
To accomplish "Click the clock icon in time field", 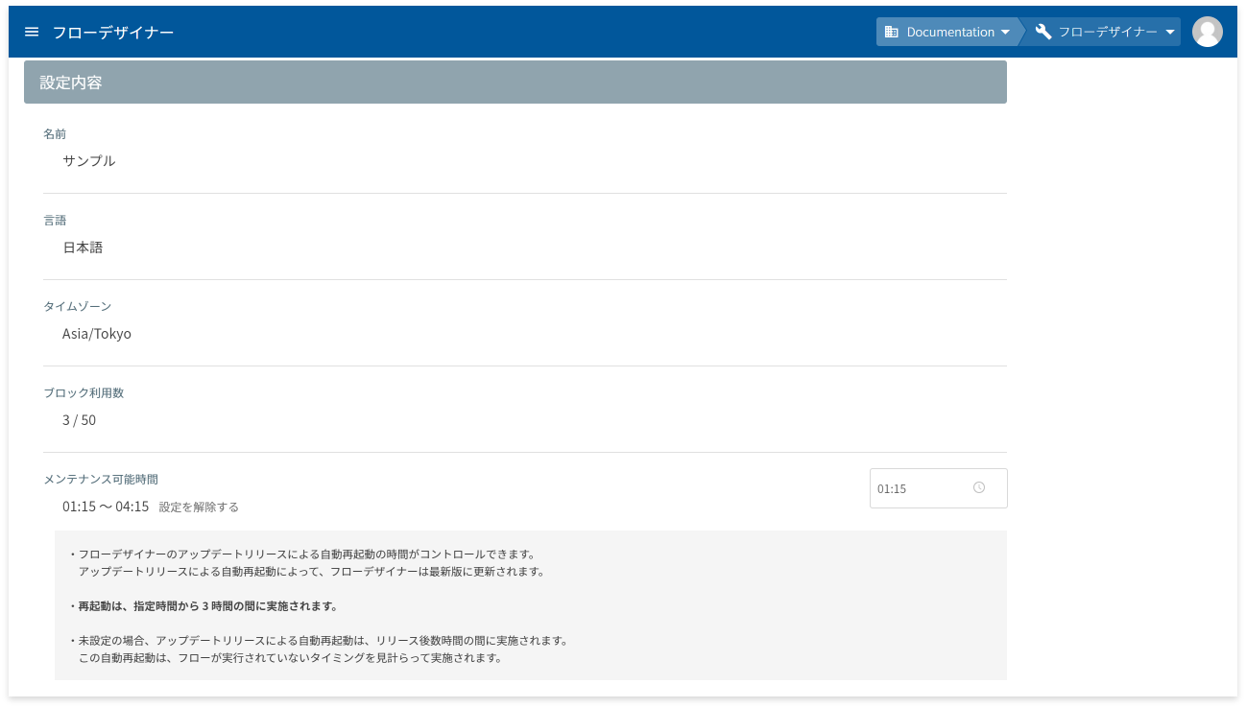I will (979, 487).
